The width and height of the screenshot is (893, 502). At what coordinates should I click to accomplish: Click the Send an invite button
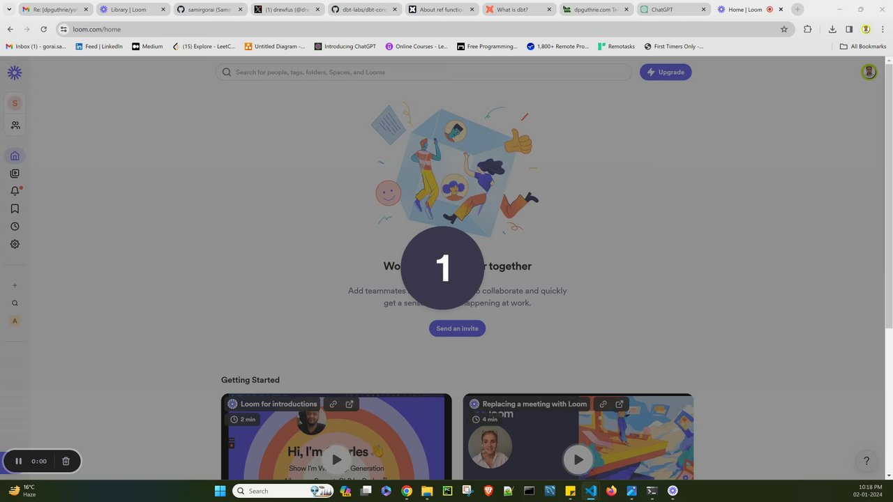coord(457,328)
